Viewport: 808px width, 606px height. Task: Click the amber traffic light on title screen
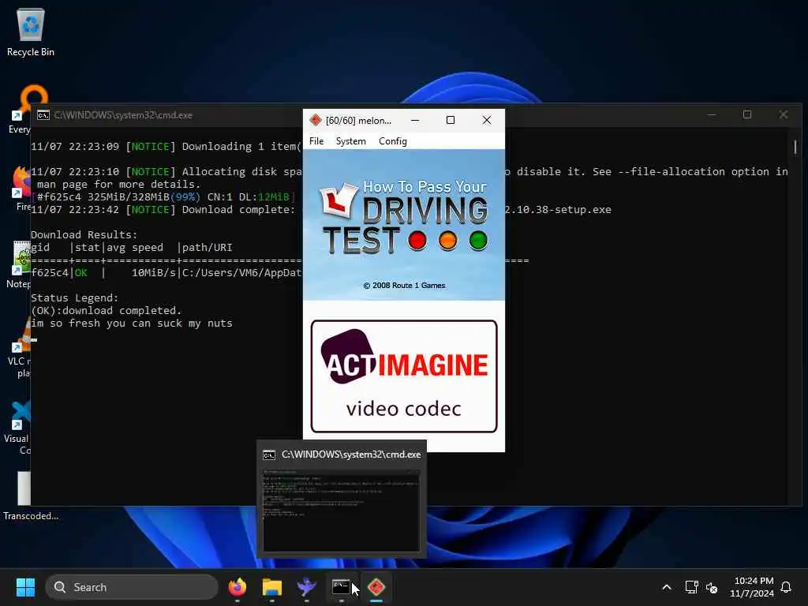[x=448, y=240]
